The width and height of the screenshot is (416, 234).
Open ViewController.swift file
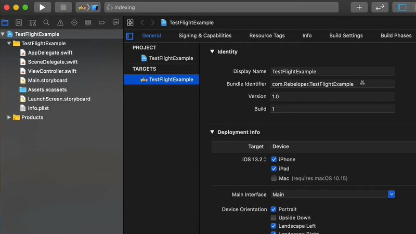click(52, 71)
